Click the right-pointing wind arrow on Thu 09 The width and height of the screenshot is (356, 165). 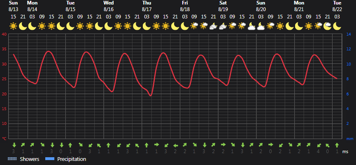coord(156,145)
